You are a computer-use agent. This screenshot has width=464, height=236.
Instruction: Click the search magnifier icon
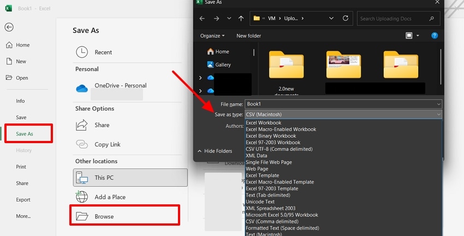tap(432, 19)
